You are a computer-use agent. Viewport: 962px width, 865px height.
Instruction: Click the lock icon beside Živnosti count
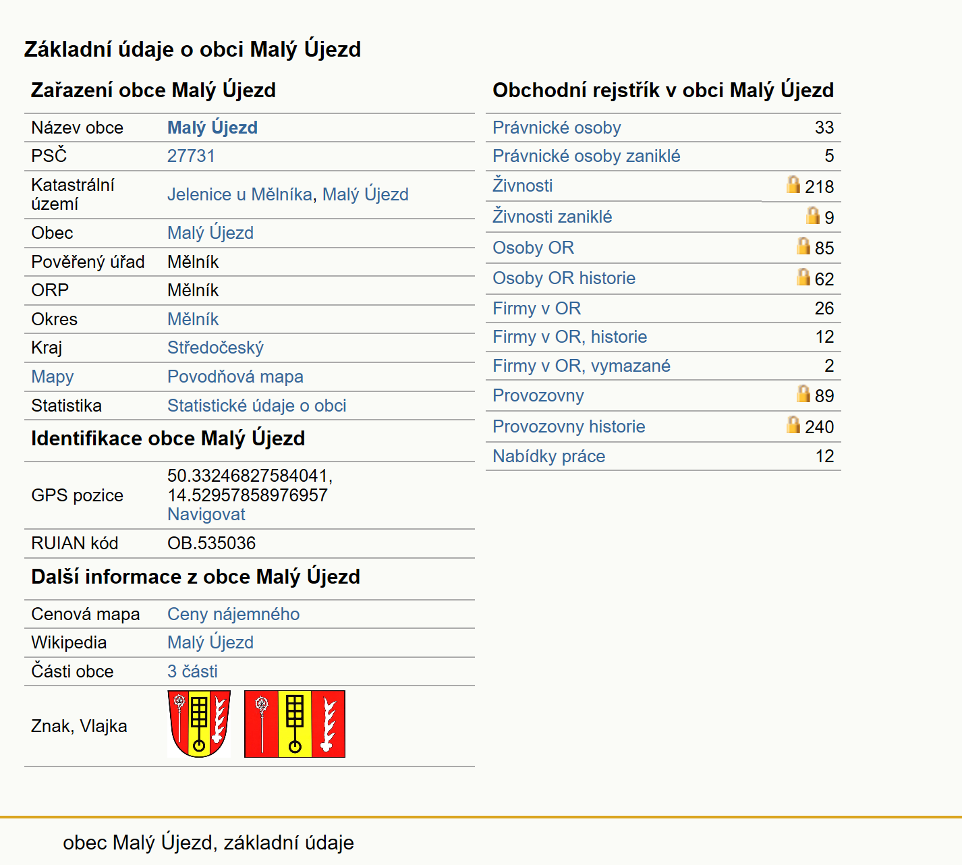[x=793, y=184]
